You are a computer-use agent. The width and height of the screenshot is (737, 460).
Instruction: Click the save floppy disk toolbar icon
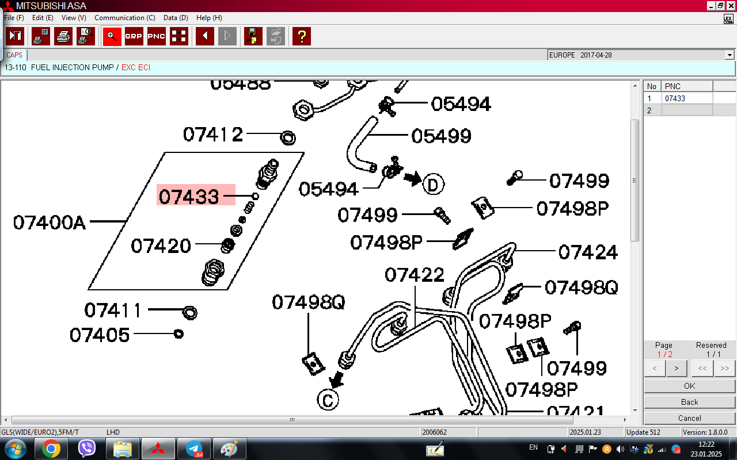pyautogui.click(x=252, y=36)
